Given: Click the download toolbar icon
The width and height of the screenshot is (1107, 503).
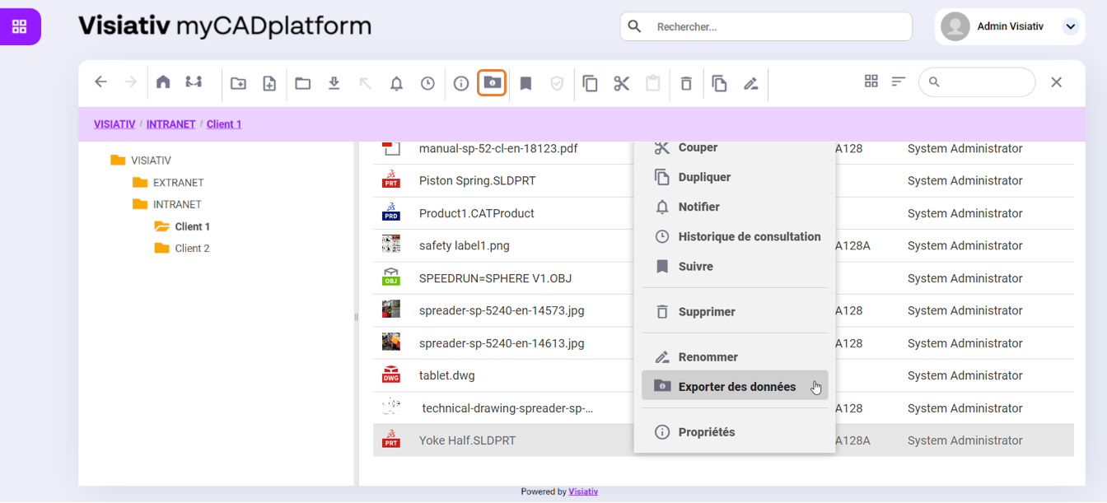Looking at the screenshot, I should [x=334, y=83].
